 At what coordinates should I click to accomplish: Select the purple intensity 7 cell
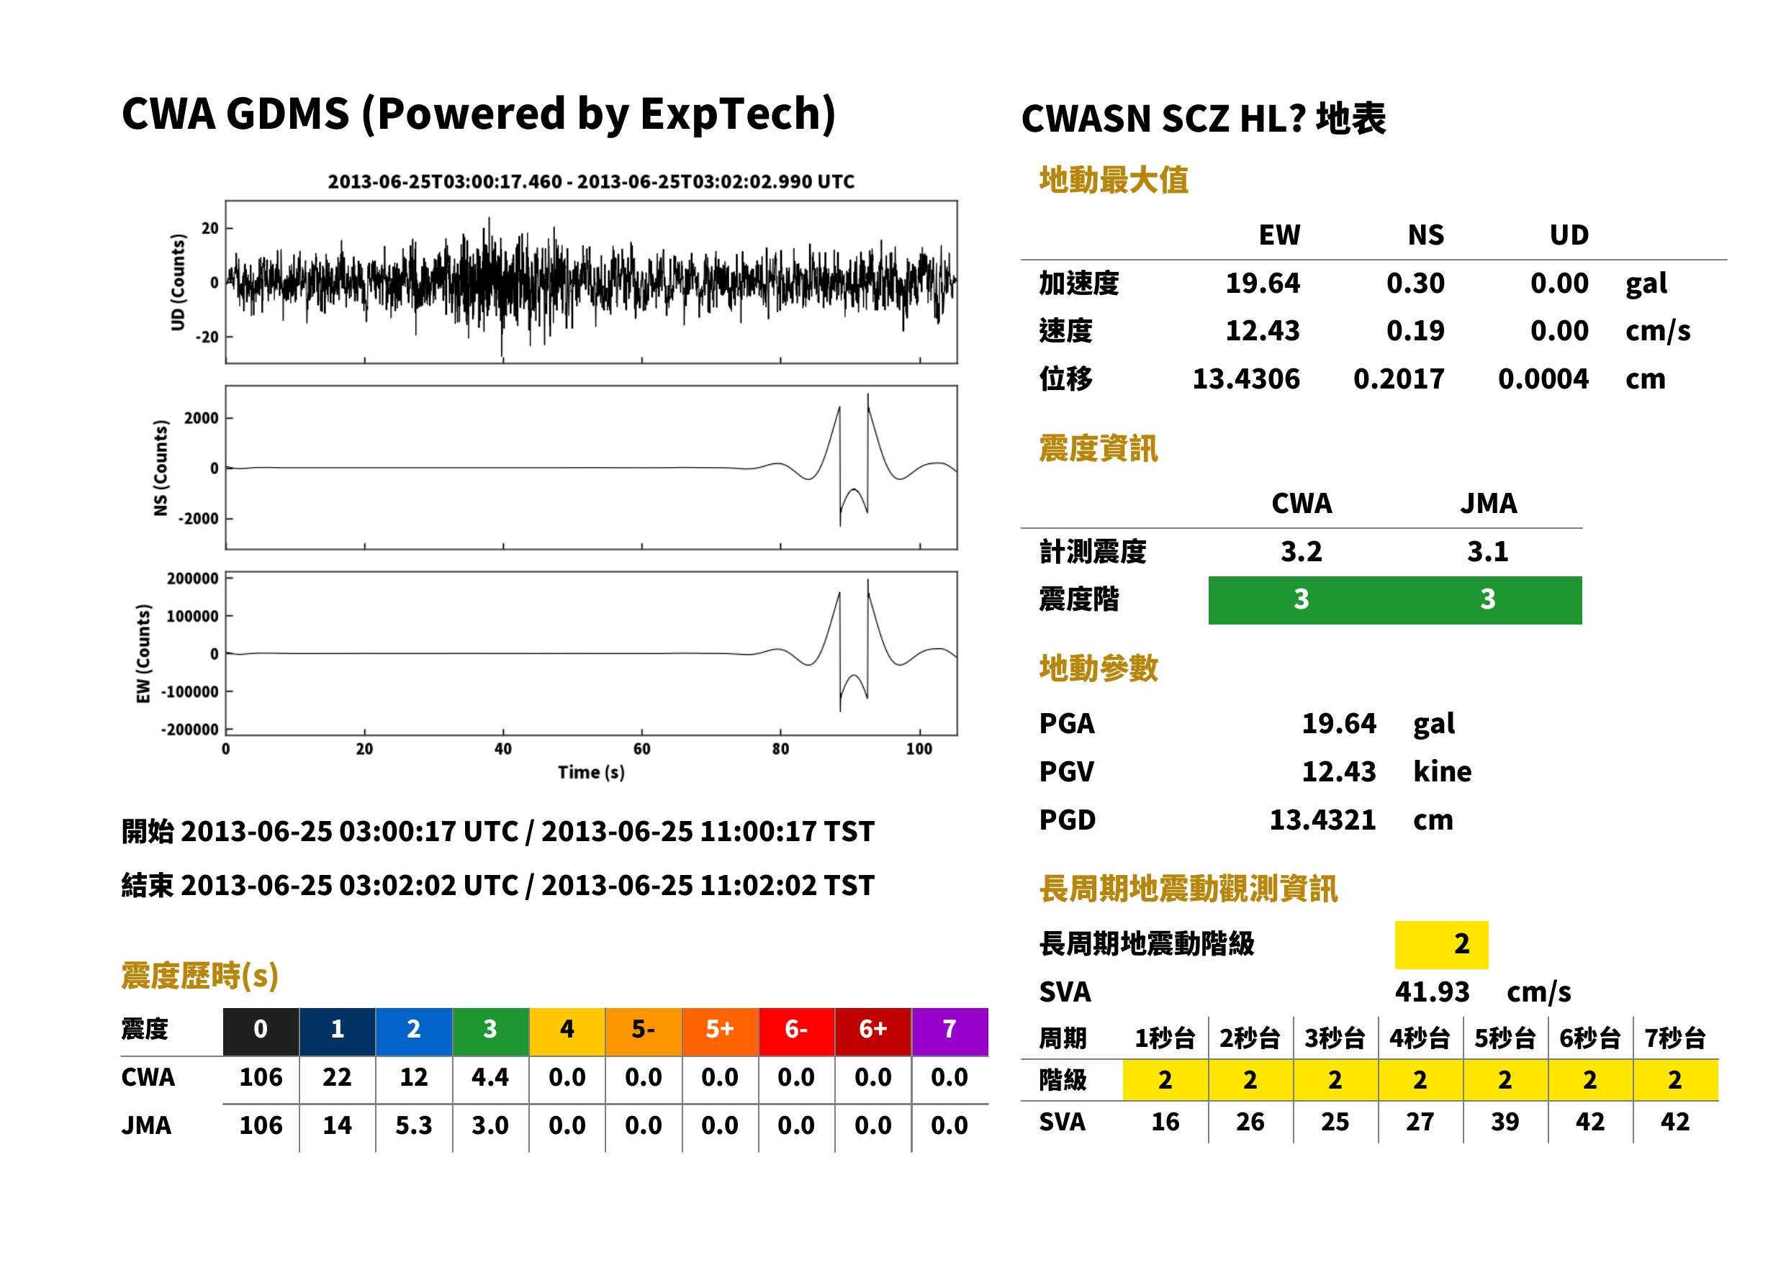tap(950, 1031)
